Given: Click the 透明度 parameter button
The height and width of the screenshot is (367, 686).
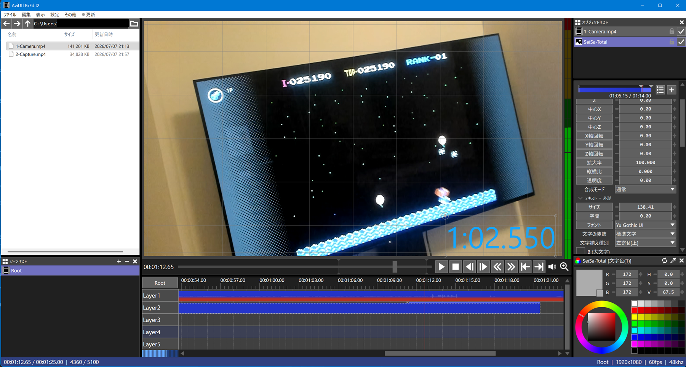Looking at the screenshot, I should coord(594,180).
